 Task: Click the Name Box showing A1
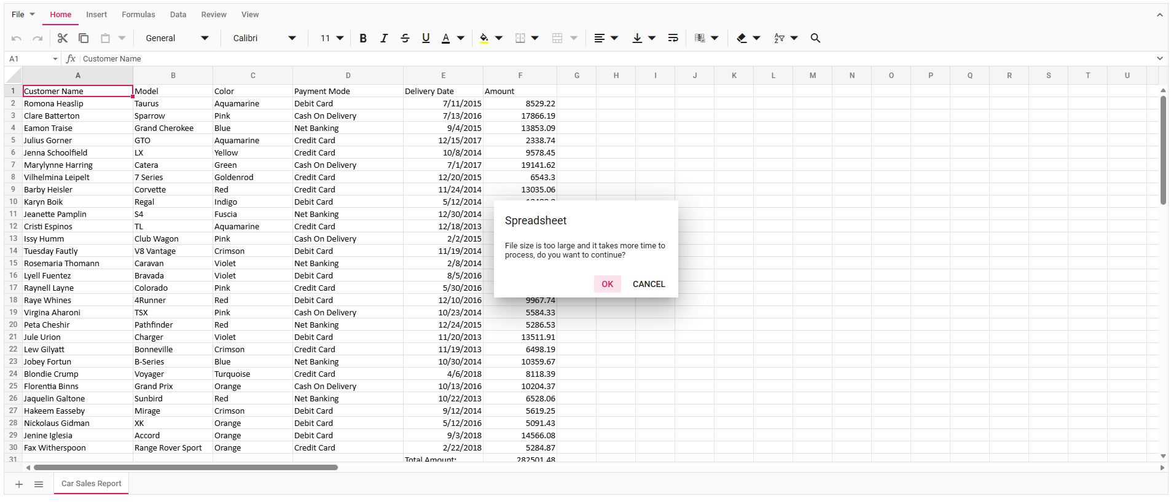(x=28, y=59)
